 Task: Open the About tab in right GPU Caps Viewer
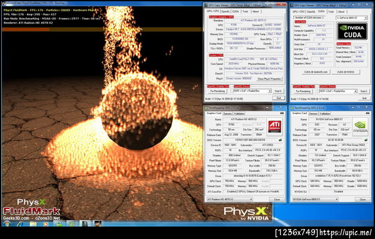(x=341, y=11)
